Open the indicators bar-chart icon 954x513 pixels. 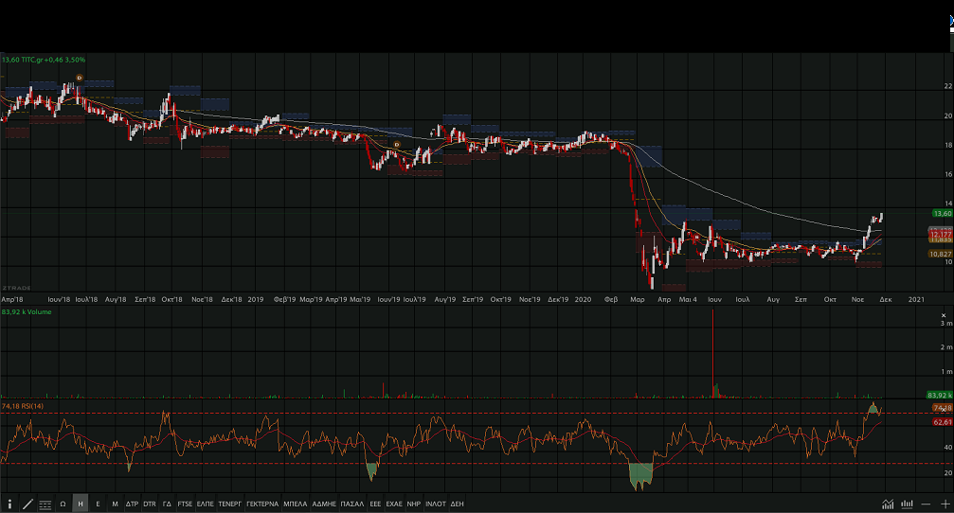tap(908, 504)
